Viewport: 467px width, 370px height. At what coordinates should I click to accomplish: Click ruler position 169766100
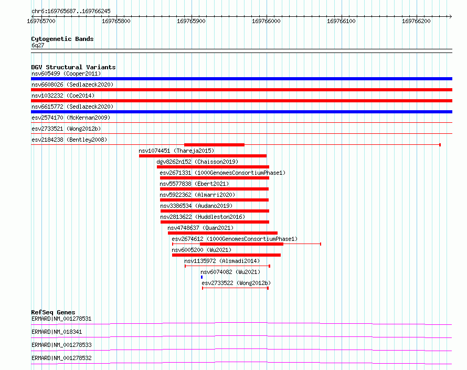pos(341,21)
